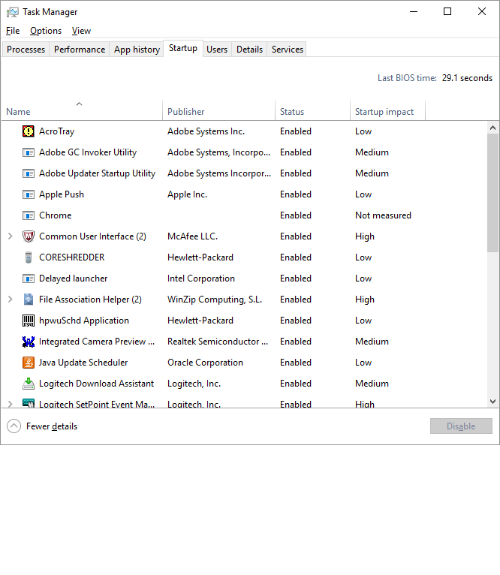Open the View menu
Viewport: 500px width, 575px height.
click(81, 31)
